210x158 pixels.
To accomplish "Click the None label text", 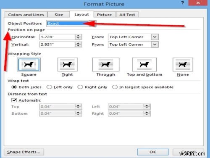I will [183, 74].
